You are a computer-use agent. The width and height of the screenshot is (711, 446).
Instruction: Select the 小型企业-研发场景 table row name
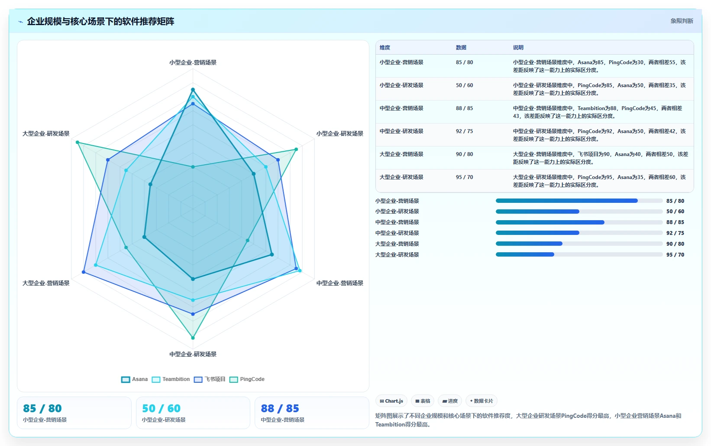pos(401,85)
